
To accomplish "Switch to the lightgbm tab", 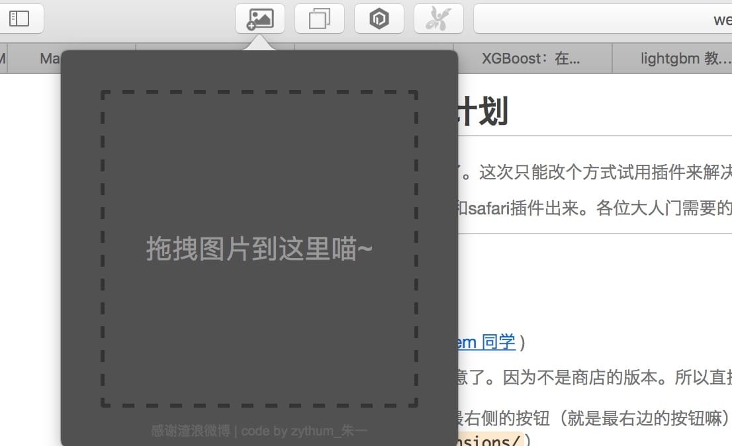I will [x=672, y=58].
